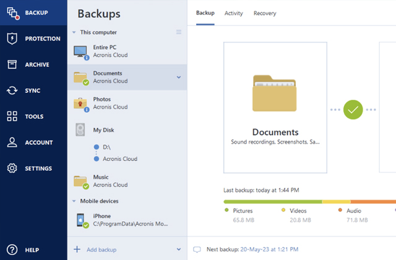
Task: Click the Audio 71.8 MB value
Action: pyautogui.click(x=357, y=220)
